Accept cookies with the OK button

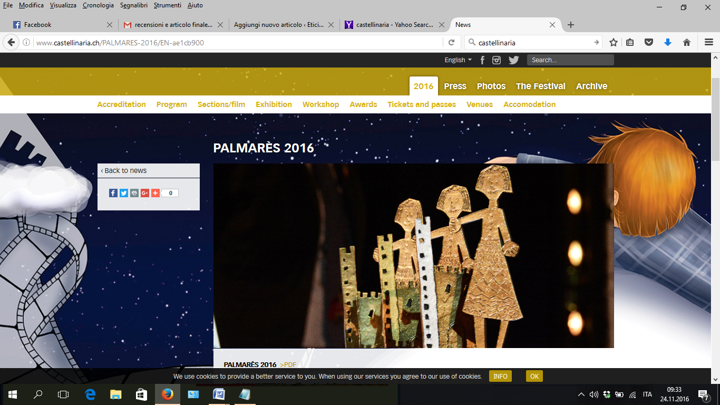tap(534, 376)
